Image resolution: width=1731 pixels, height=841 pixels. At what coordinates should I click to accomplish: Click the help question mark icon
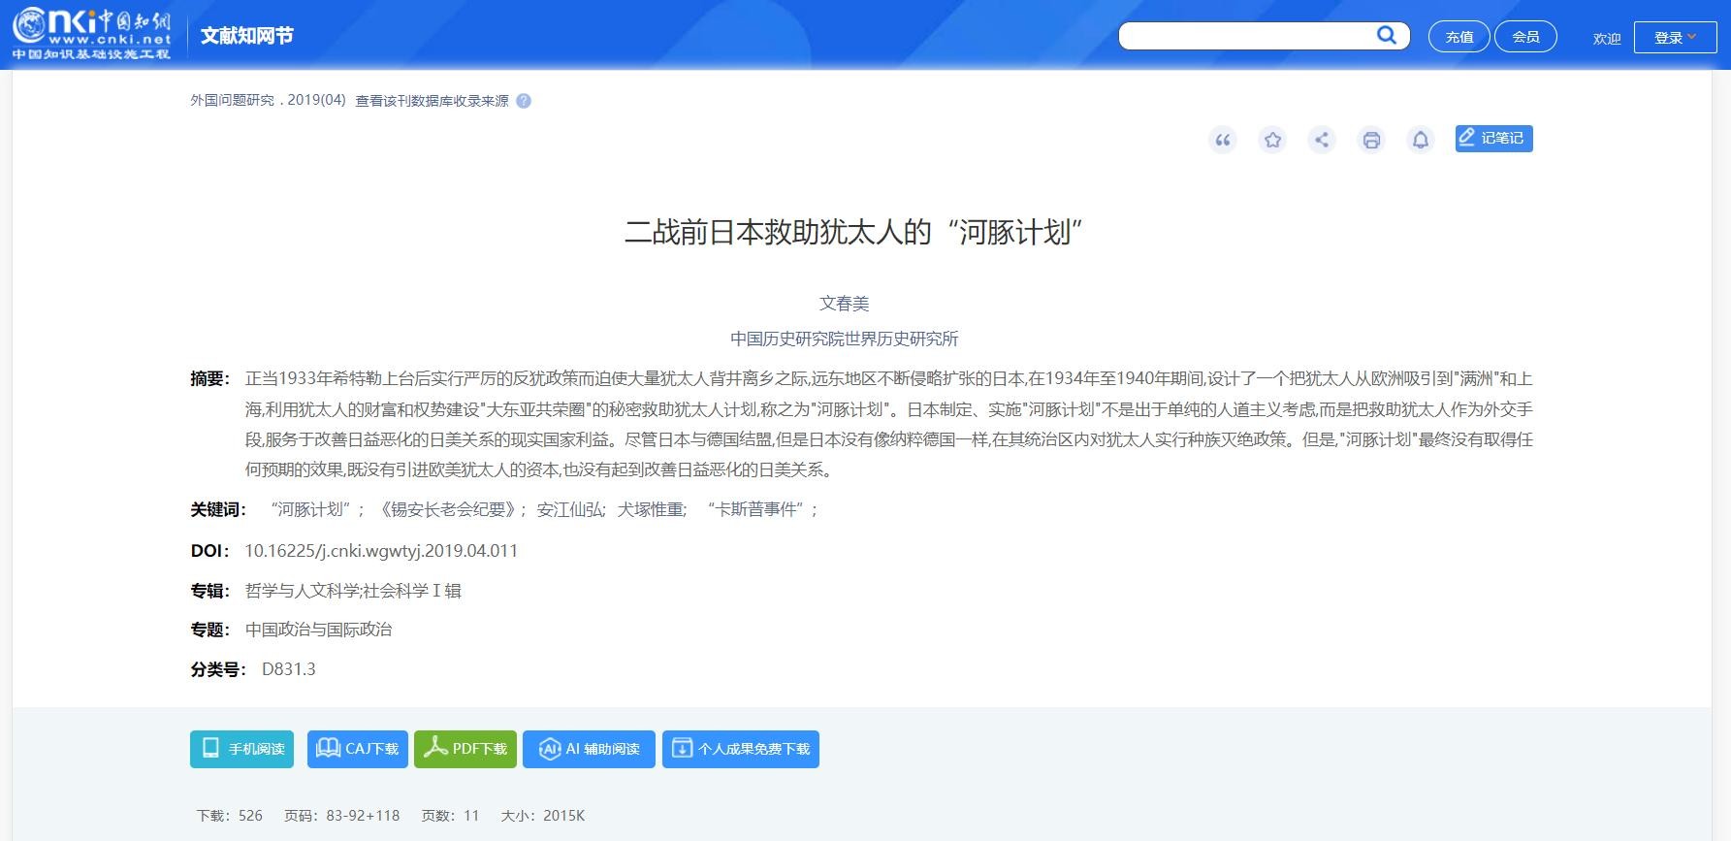point(524,101)
